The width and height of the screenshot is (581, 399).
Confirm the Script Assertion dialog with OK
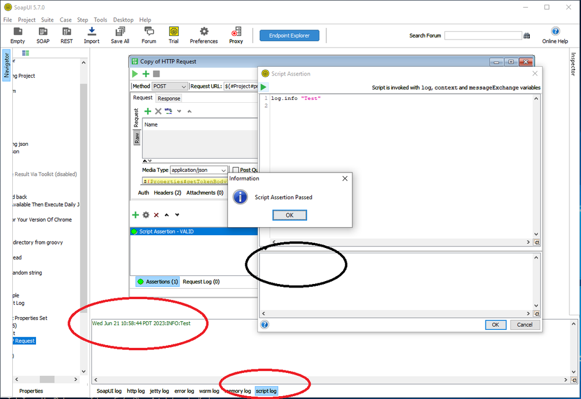point(496,325)
